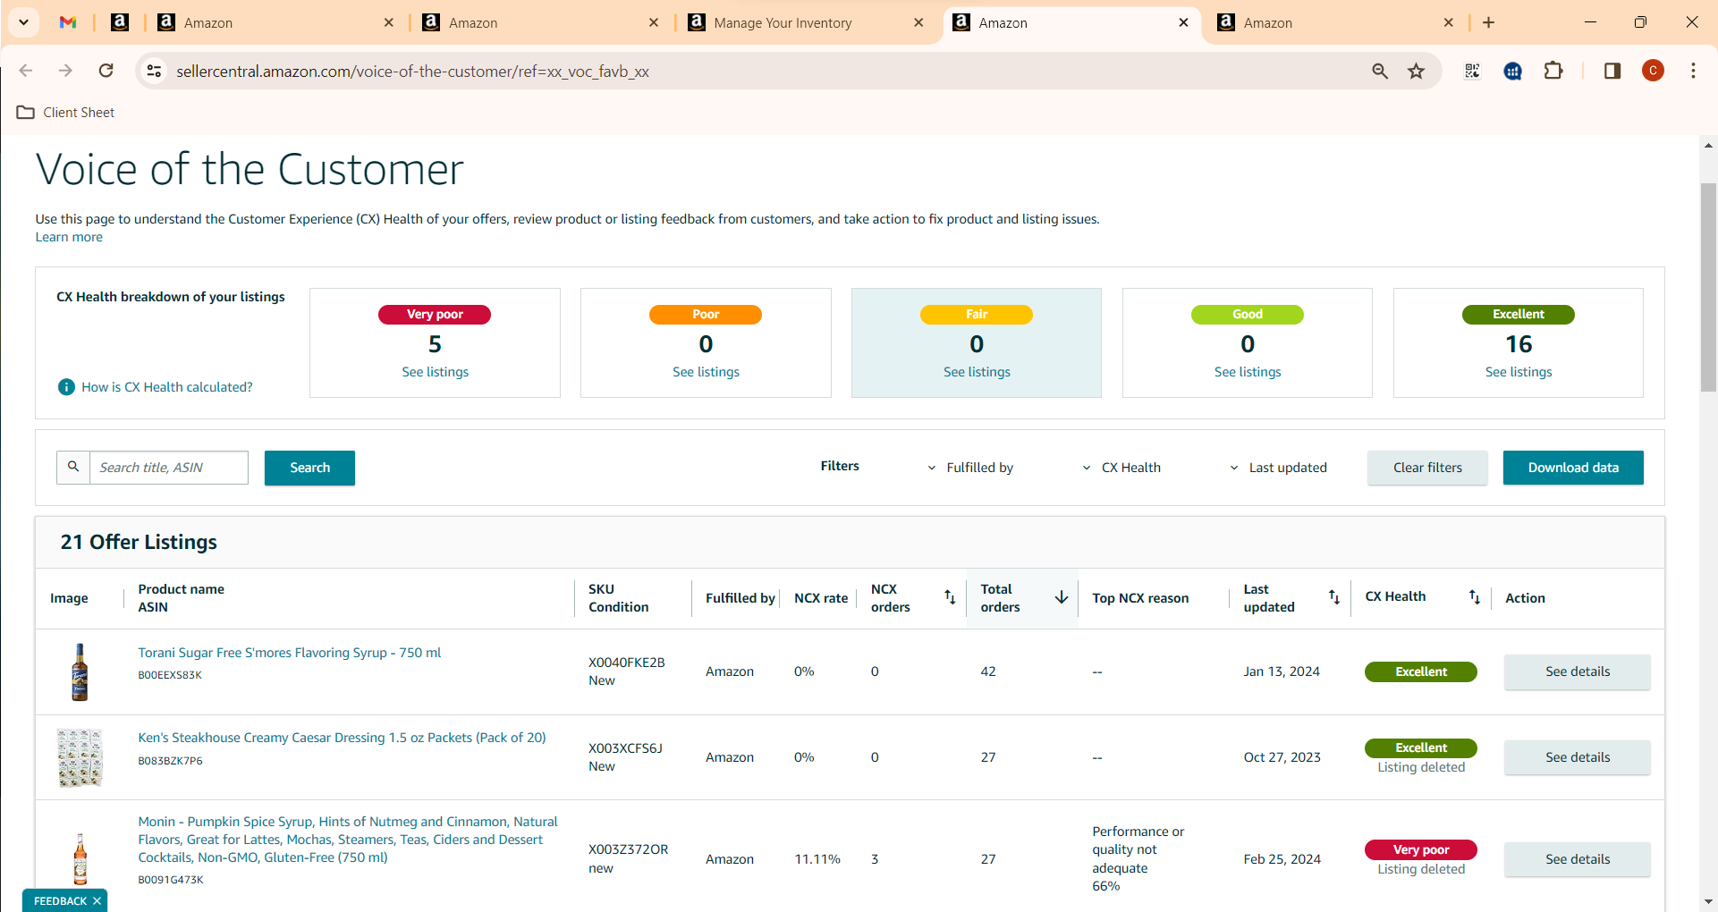The width and height of the screenshot is (1718, 912).
Task: View site information icon in address bar
Action: tap(154, 71)
